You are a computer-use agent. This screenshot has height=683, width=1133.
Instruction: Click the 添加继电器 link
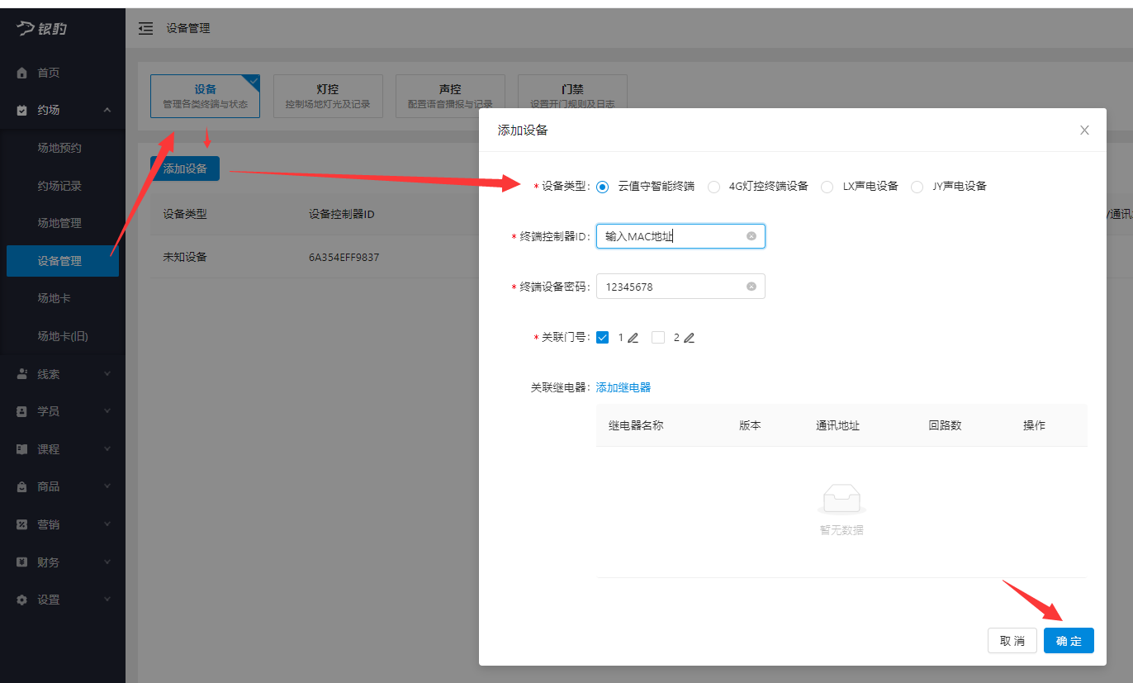pos(623,387)
